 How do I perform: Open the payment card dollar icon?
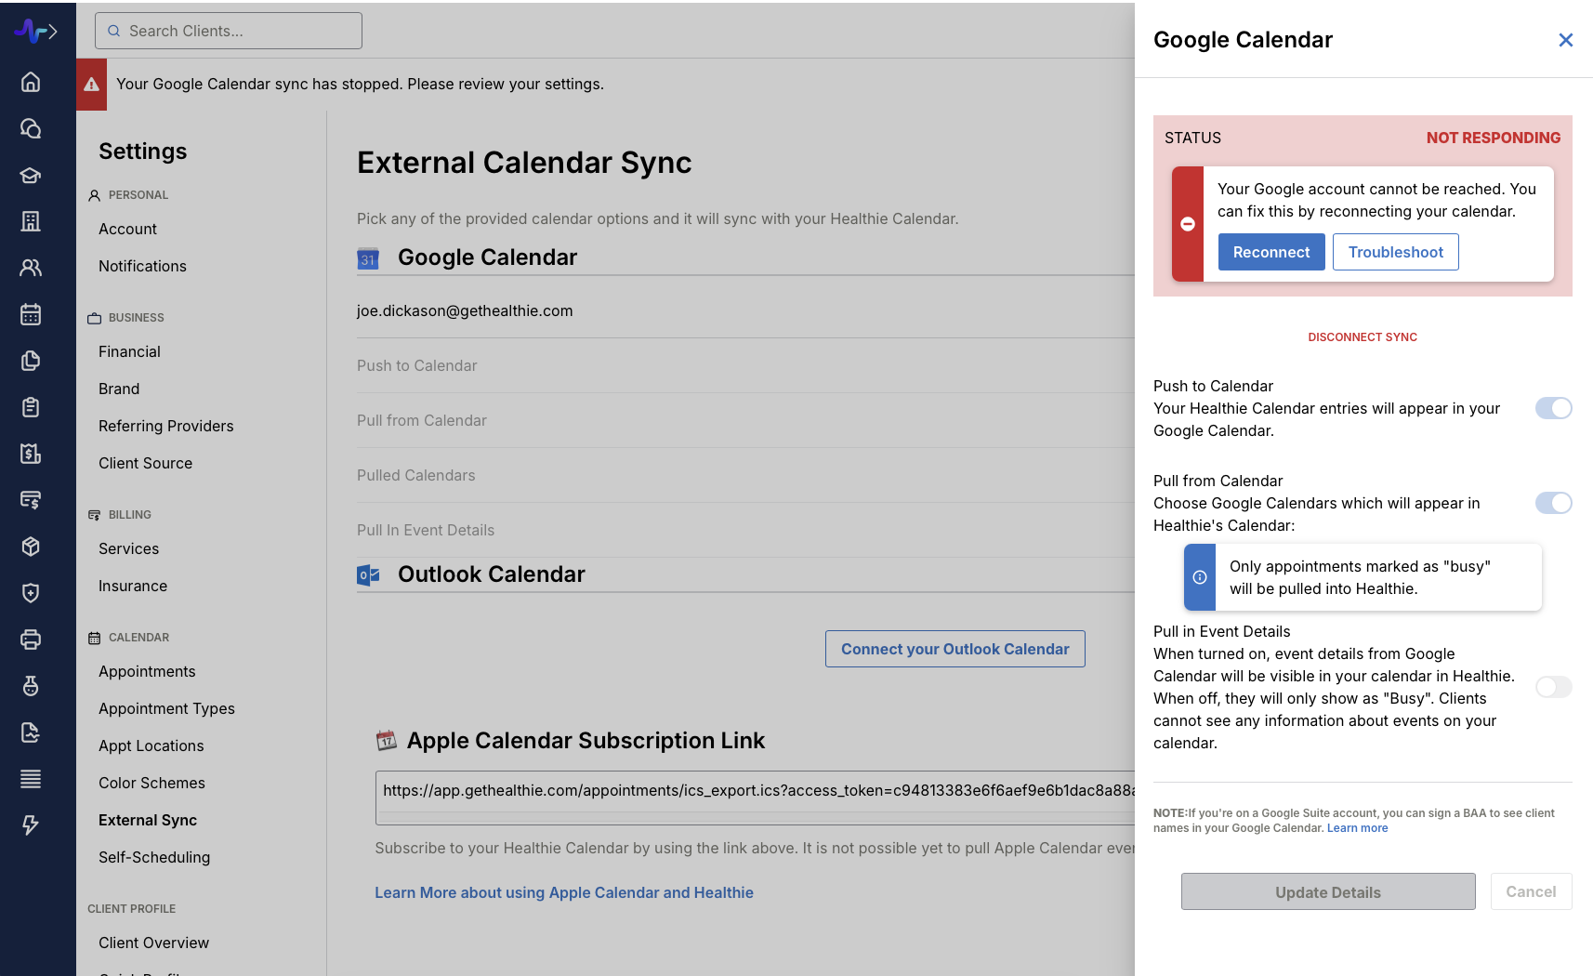[x=31, y=500]
